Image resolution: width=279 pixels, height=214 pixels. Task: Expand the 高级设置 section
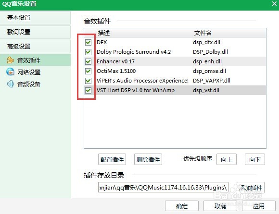coord(35,47)
